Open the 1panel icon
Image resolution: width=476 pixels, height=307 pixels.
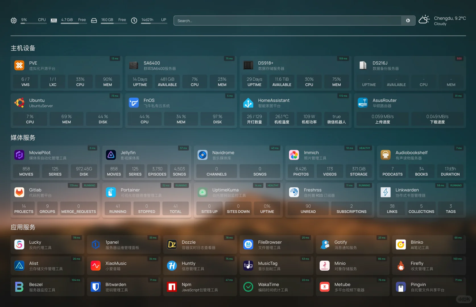[x=96, y=244]
